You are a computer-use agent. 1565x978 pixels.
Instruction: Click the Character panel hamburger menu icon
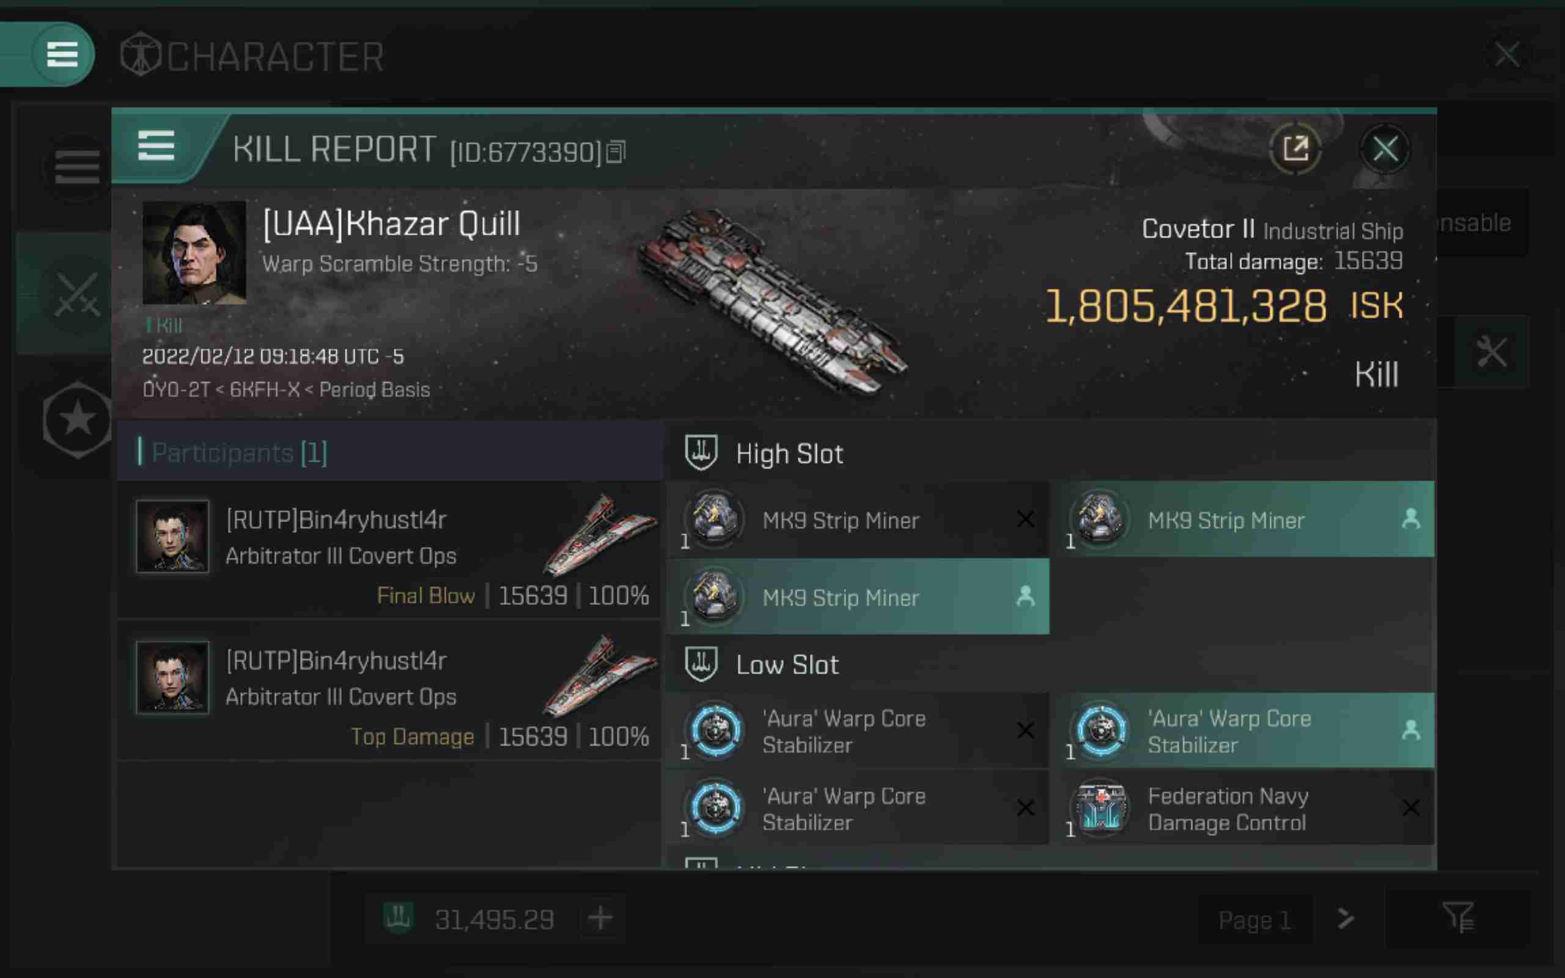[x=63, y=53]
